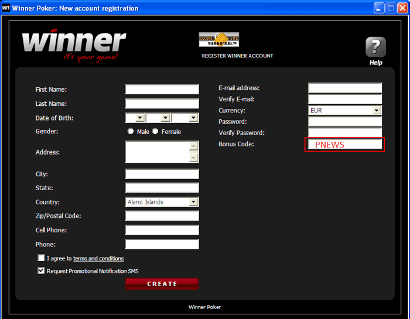410x319 pixels.
Task: Click the Turbo SSL secure site badge
Action: (x=219, y=39)
